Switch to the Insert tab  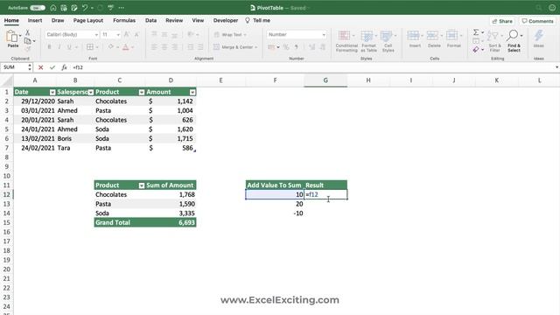tap(35, 20)
